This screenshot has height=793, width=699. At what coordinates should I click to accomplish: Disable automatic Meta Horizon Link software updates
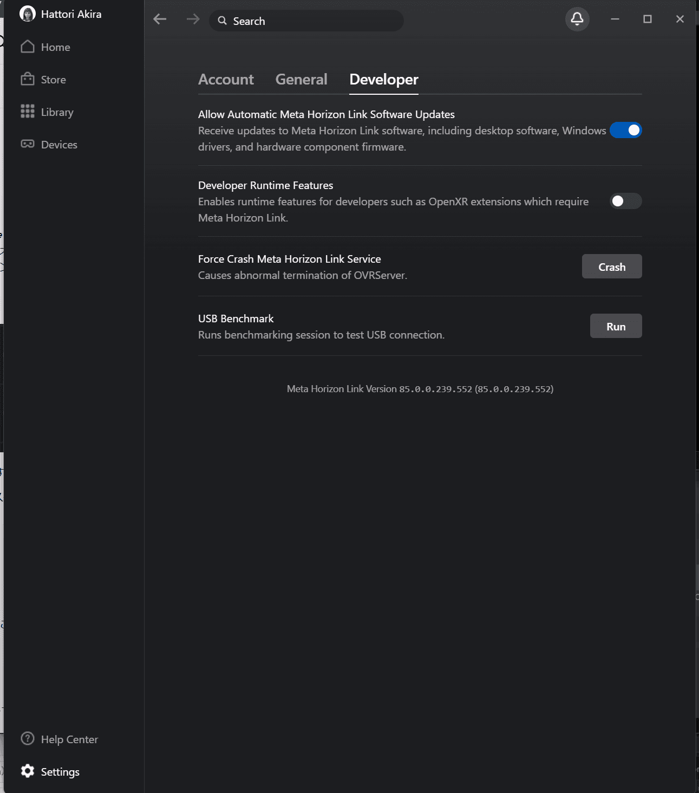coord(625,131)
